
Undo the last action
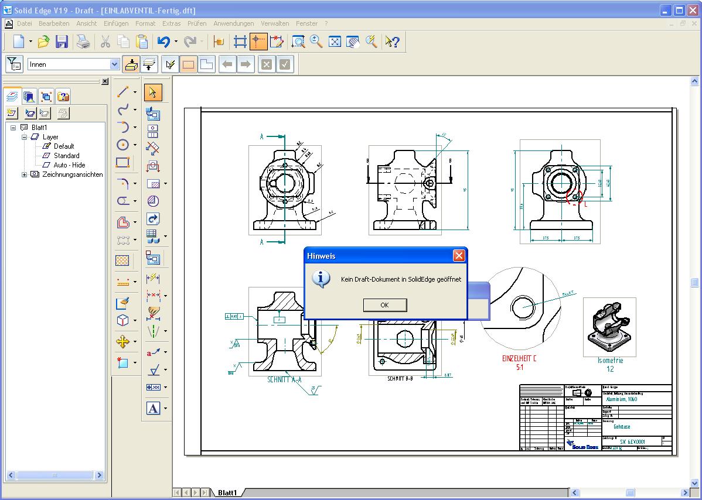pyautogui.click(x=163, y=42)
